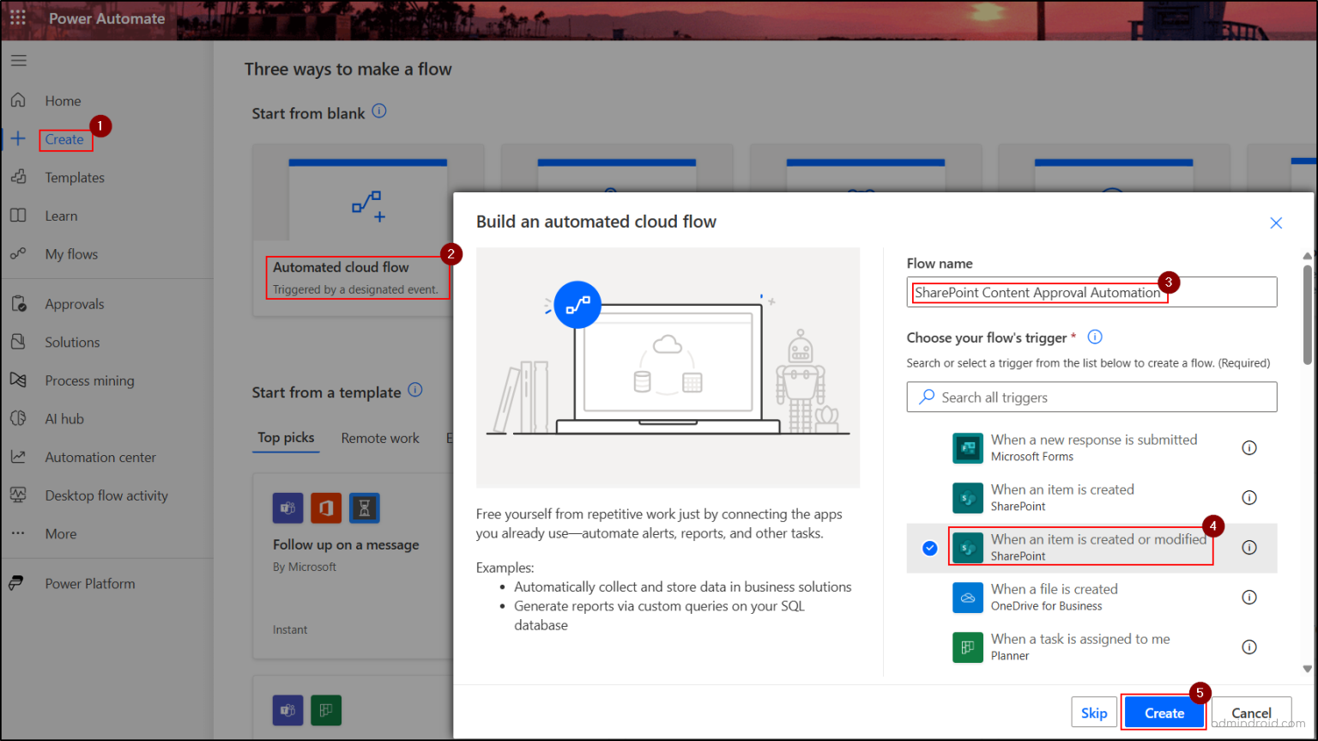Viewport: 1318px width, 741px height.
Task: Open the Approvals section from the sidebar
Action: [x=73, y=303]
